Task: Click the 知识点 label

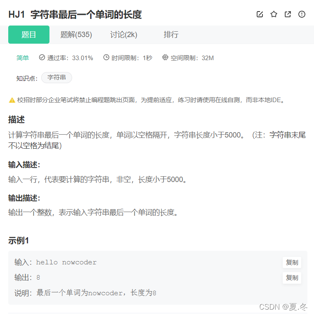Action: pos(27,78)
